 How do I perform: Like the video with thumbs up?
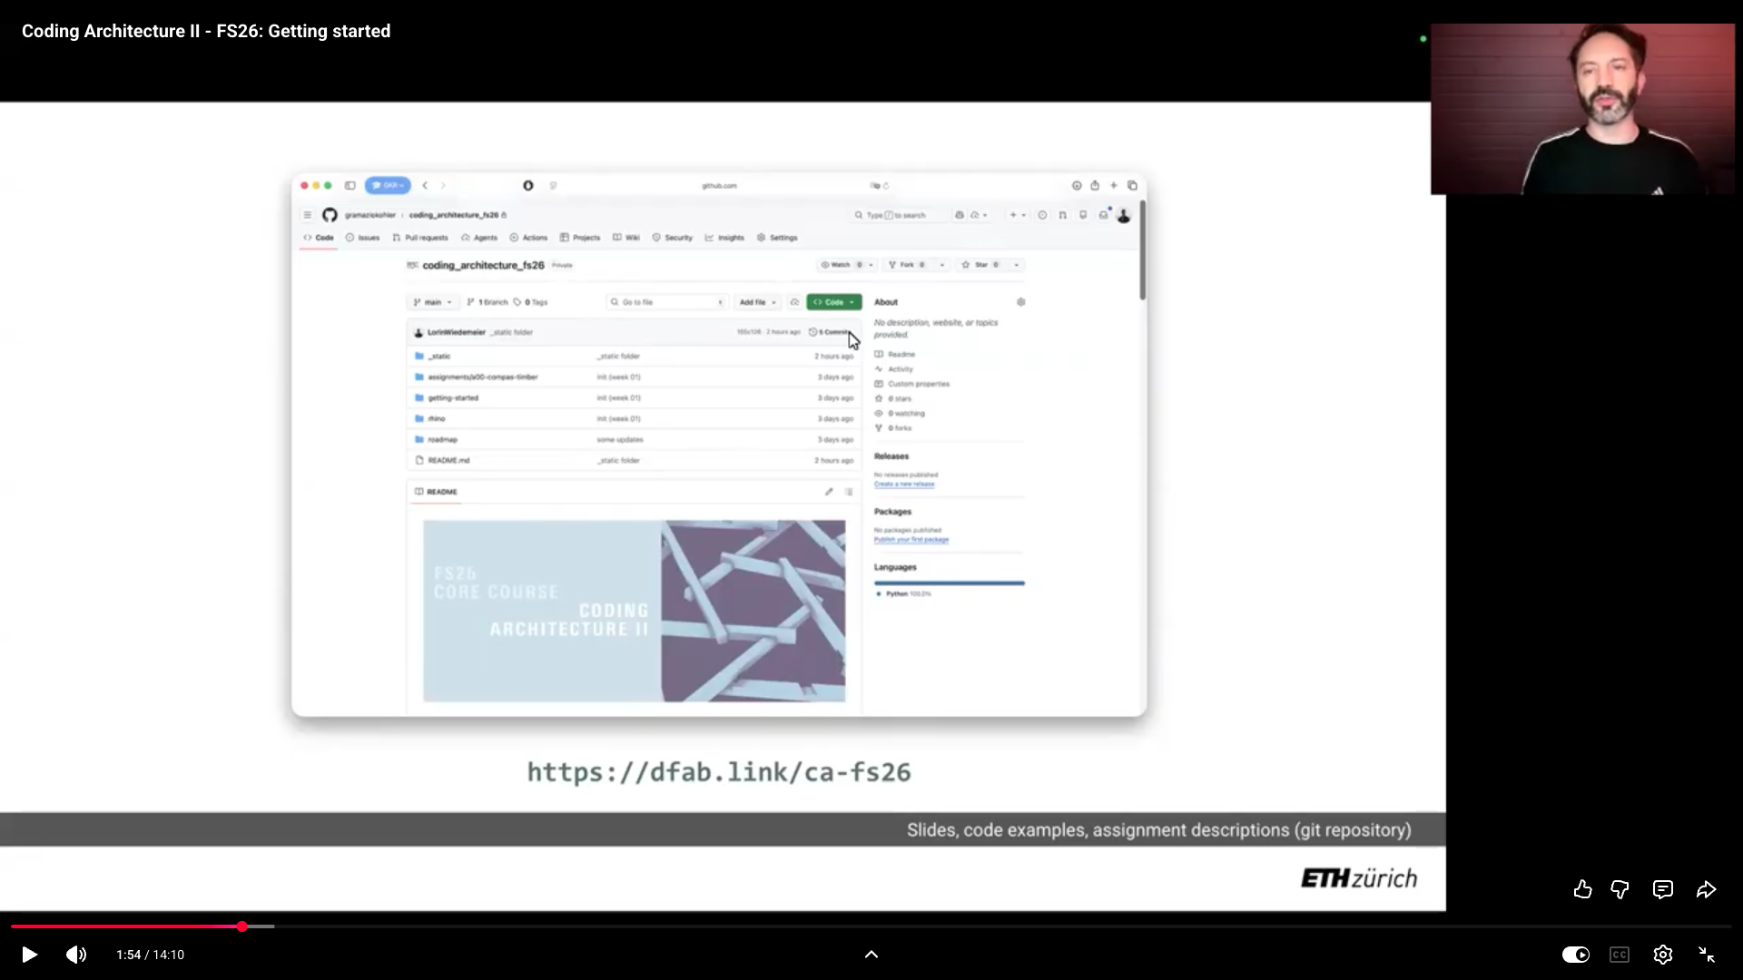tap(1582, 889)
